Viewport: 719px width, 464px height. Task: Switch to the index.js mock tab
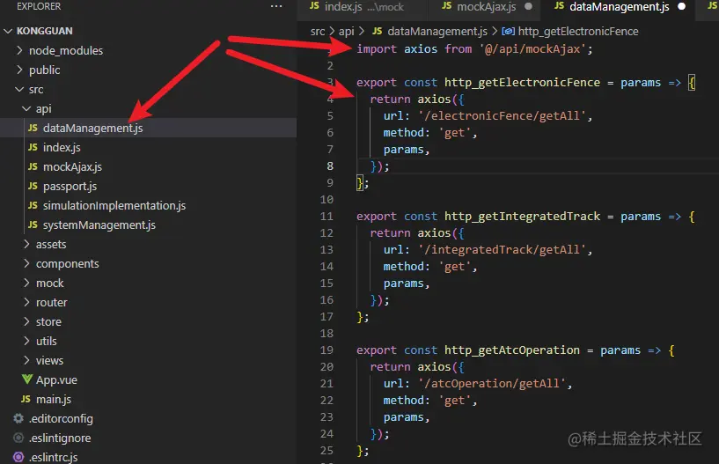click(x=363, y=7)
